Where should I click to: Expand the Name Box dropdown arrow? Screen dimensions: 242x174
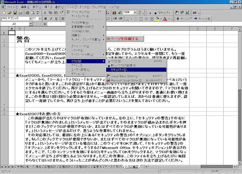click(x=31, y=24)
